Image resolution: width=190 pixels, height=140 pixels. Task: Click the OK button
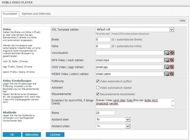point(12,134)
